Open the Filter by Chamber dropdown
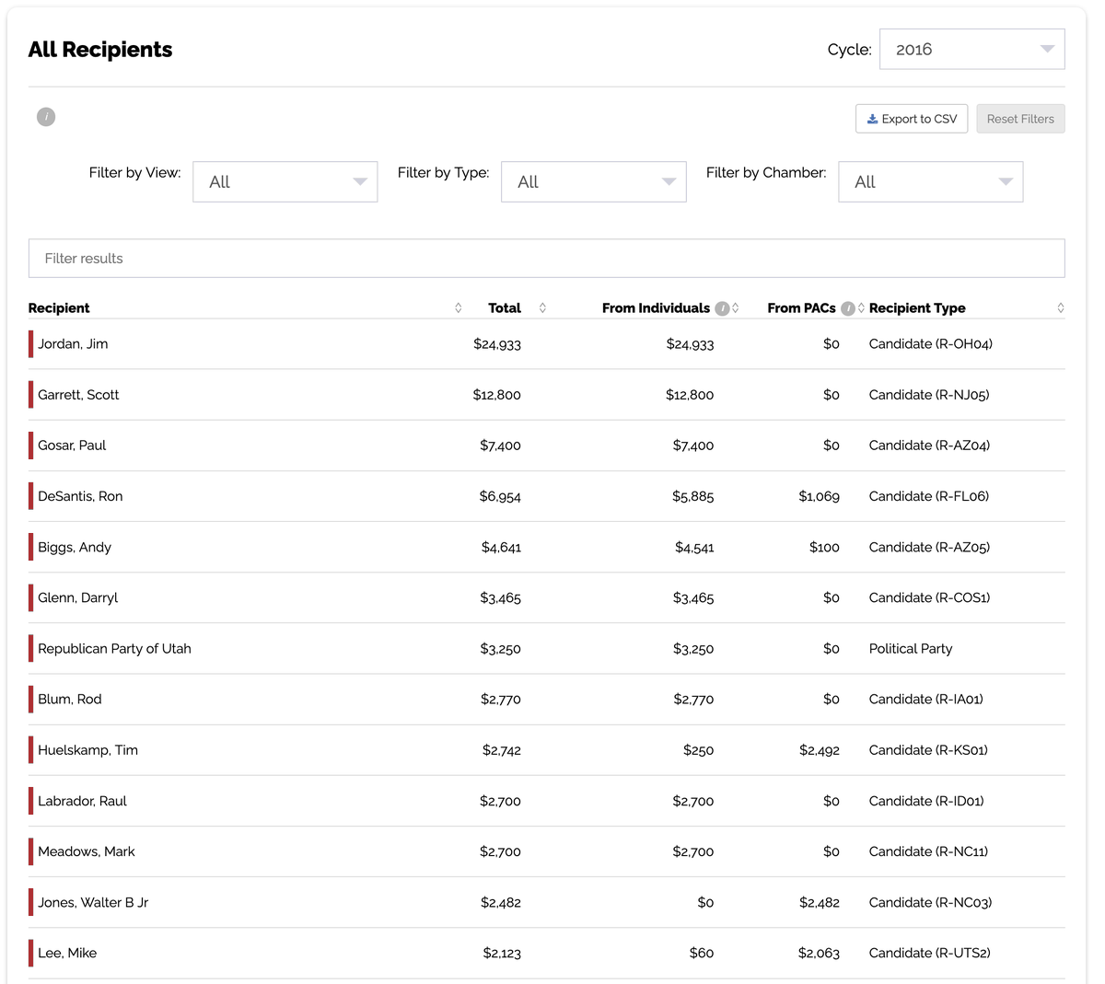 point(931,182)
